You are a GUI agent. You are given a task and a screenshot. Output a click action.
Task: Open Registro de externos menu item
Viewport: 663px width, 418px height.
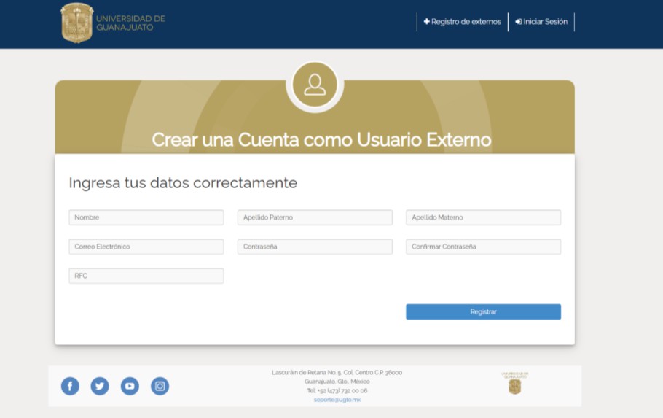(x=463, y=22)
